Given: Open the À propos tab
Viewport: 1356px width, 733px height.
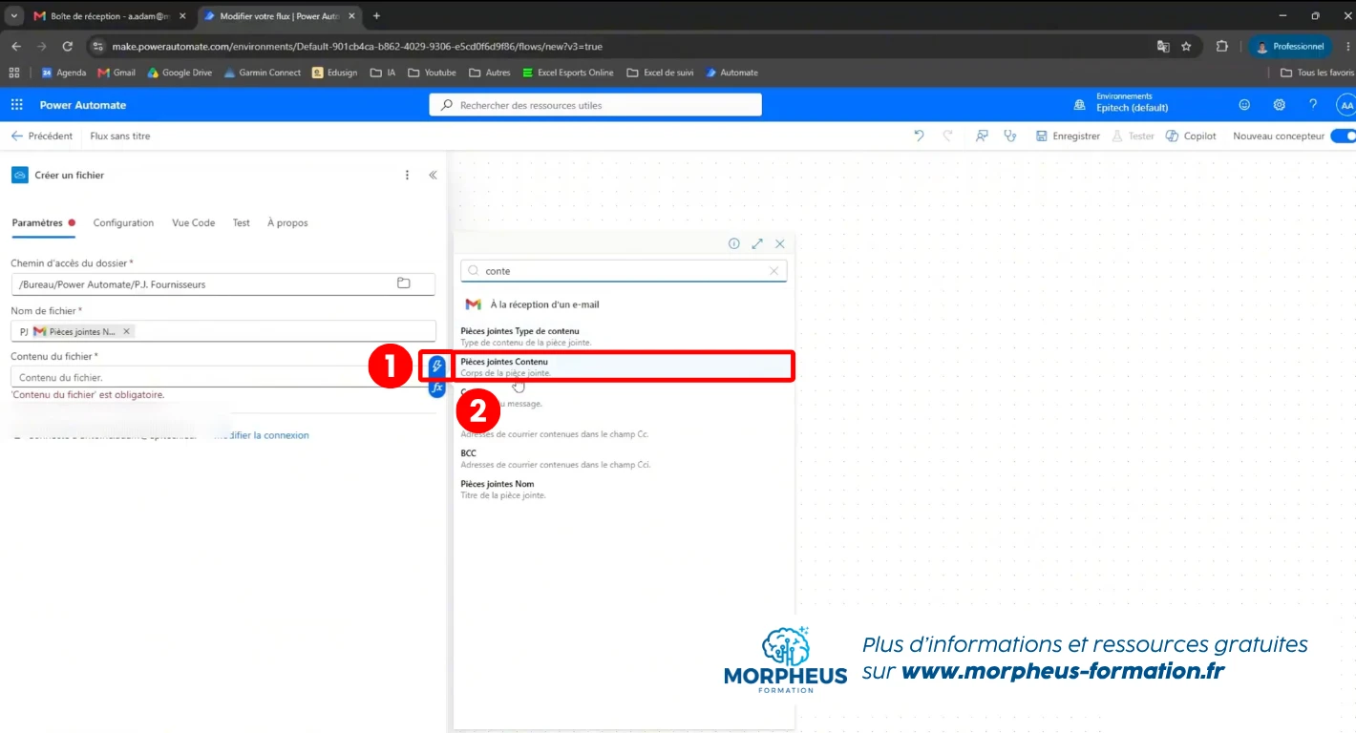Looking at the screenshot, I should click(x=287, y=223).
